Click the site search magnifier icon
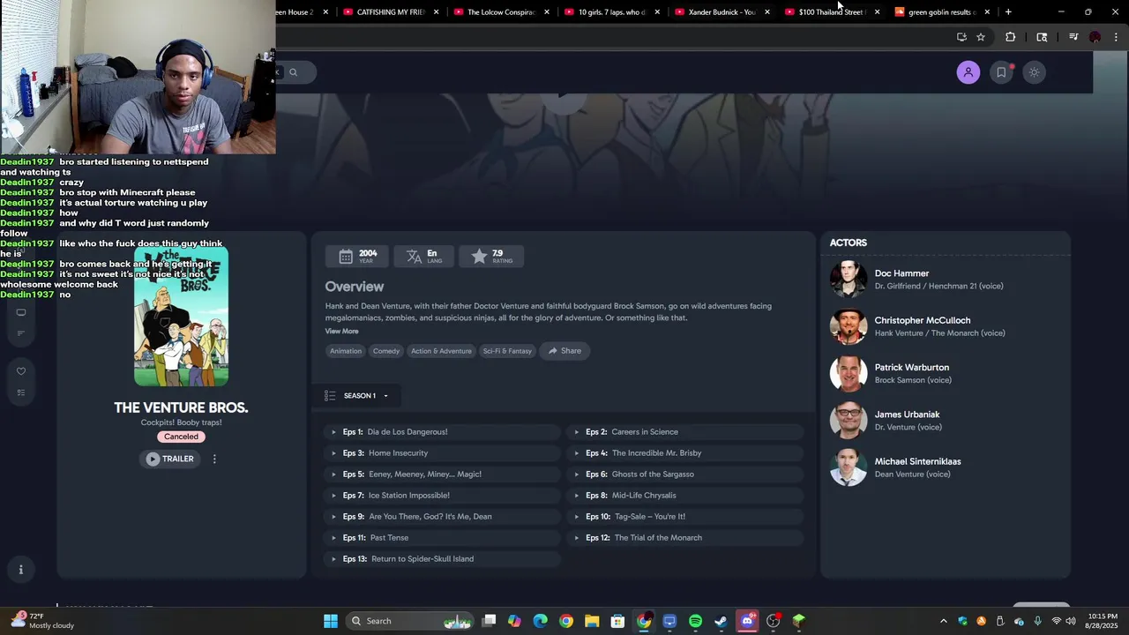 click(293, 72)
